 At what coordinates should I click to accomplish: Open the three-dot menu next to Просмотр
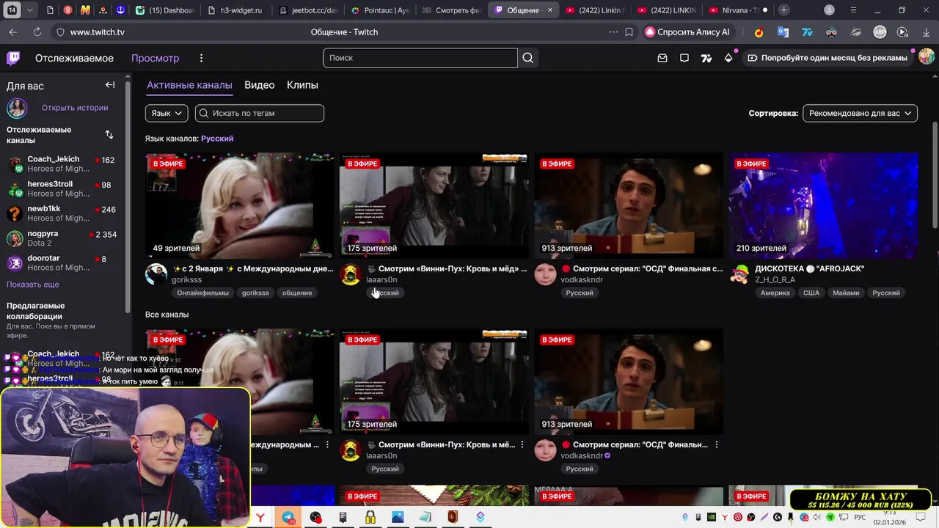coord(201,58)
